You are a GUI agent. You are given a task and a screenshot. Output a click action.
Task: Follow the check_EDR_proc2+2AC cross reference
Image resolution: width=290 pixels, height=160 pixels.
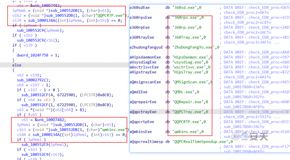(248, 32)
